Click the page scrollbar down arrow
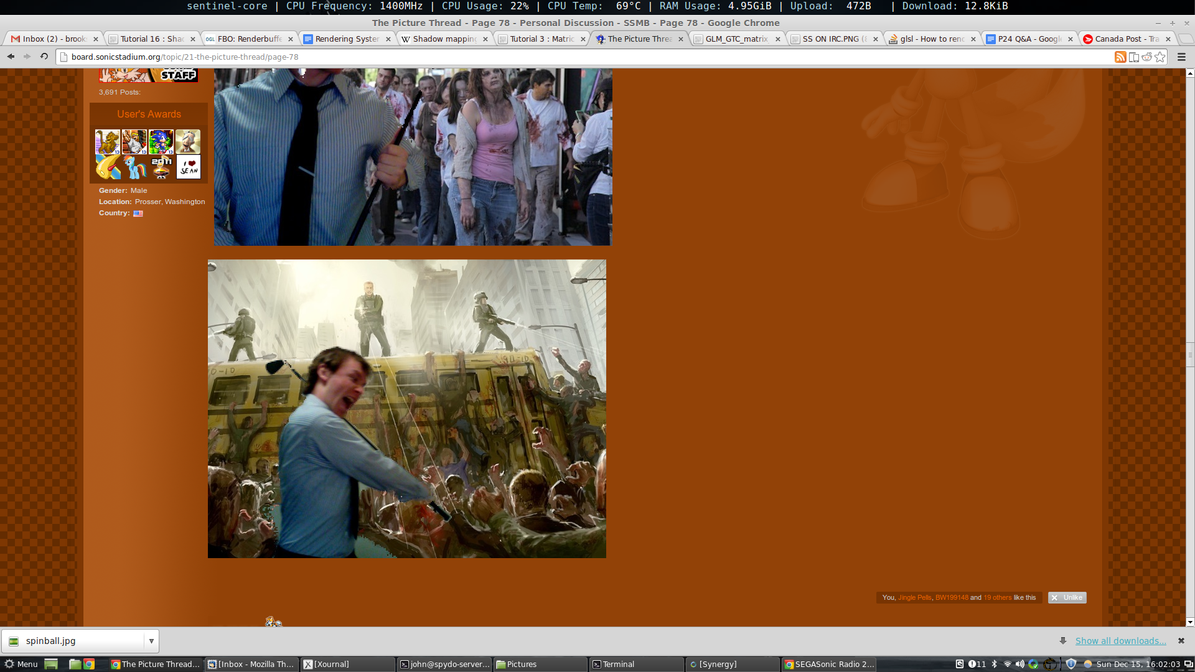1195x672 pixels. tap(1190, 622)
